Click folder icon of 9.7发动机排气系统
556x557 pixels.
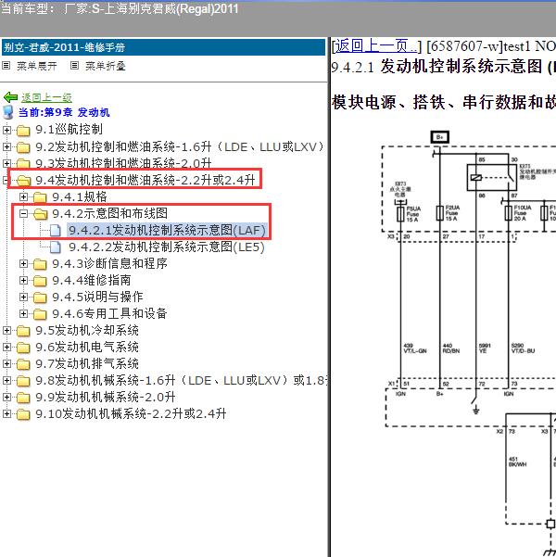23,364
